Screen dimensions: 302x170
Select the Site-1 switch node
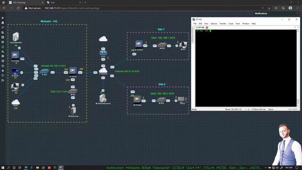pyautogui.click(x=162, y=45)
